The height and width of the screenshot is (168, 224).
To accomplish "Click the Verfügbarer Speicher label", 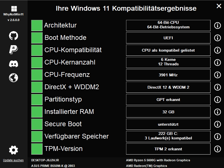I will pyautogui.click(x=77, y=136).
